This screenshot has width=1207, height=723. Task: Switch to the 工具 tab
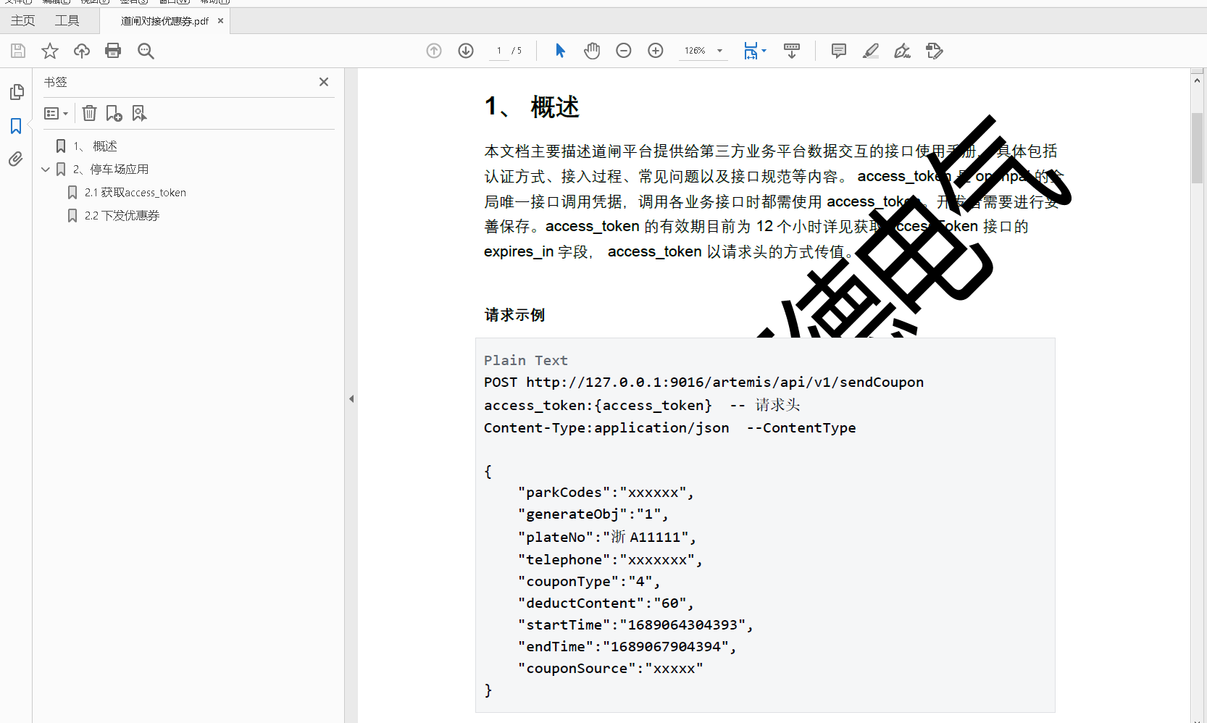67,20
